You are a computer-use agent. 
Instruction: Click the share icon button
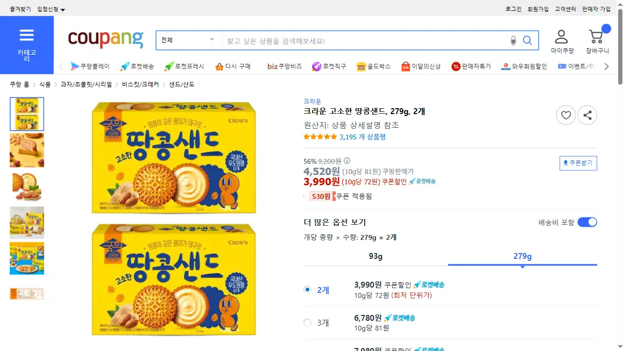[587, 116]
